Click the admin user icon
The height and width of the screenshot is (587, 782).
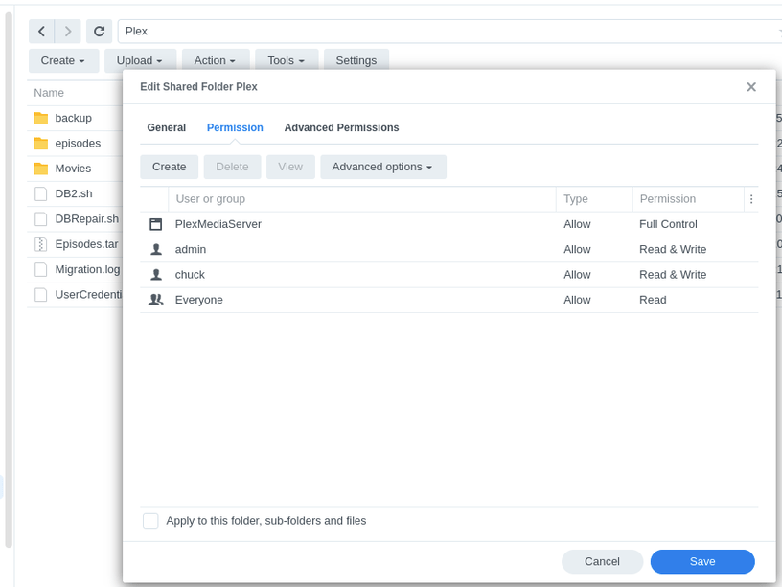(x=156, y=249)
